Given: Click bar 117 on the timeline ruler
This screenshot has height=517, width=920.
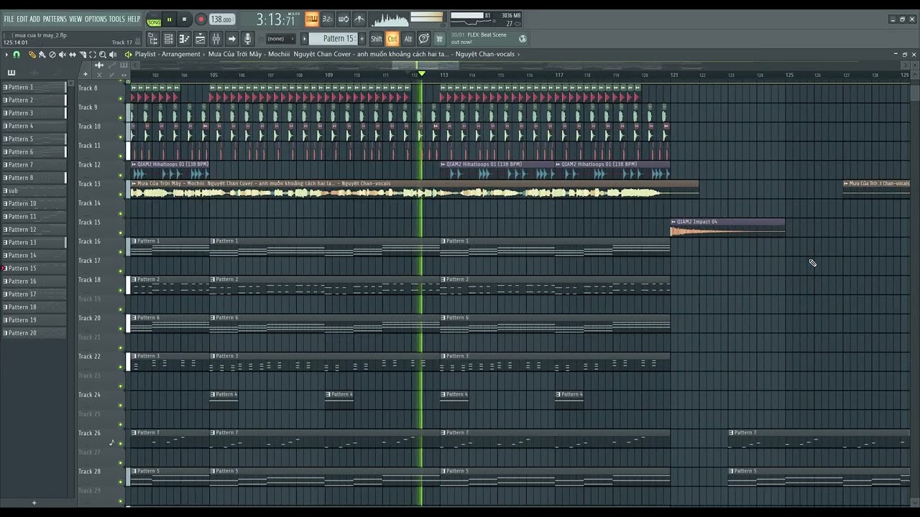Looking at the screenshot, I should pyautogui.click(x=558, y=75).
